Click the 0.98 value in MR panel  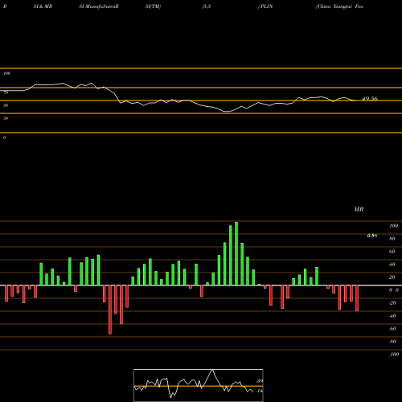point(372,236)
